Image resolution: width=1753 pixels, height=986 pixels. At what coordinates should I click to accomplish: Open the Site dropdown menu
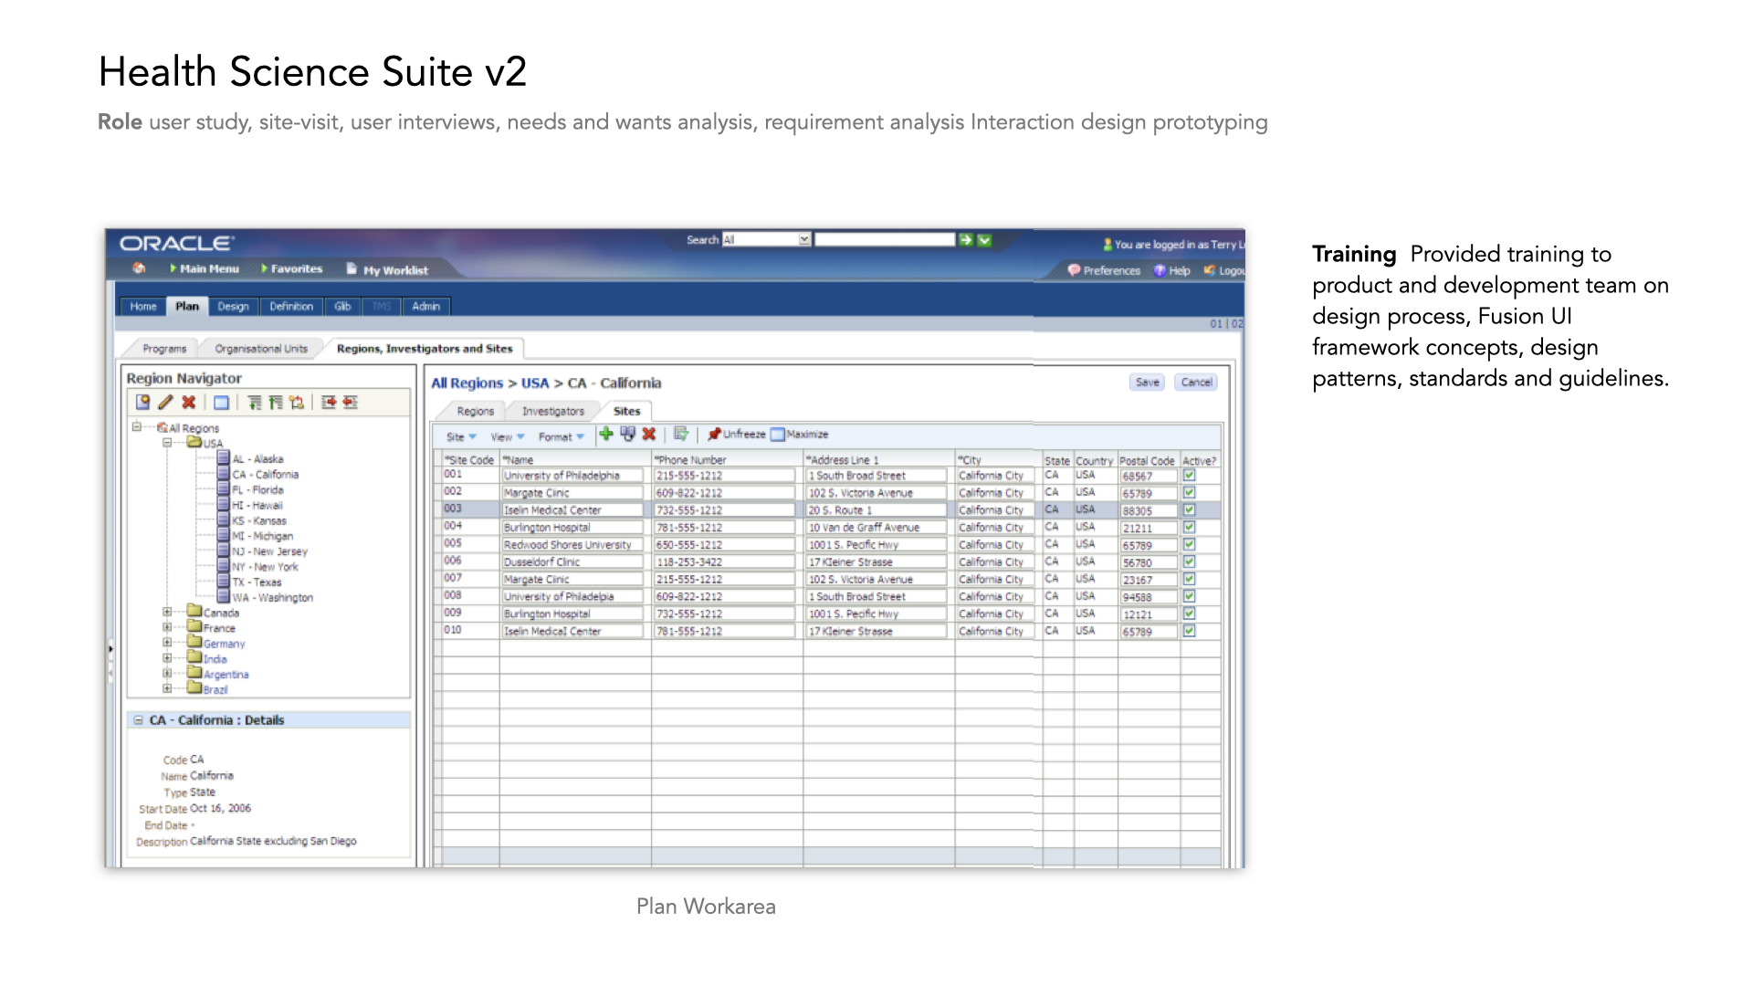461,437
